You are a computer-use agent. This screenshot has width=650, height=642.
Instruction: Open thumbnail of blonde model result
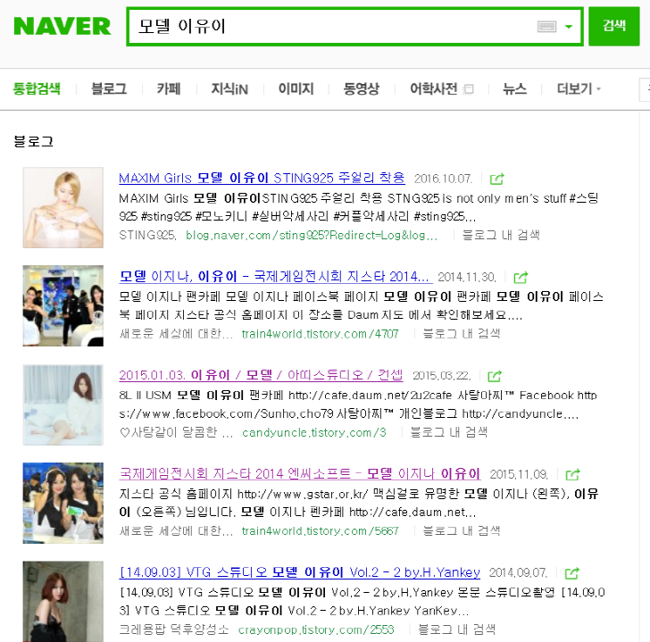(63, 208)
